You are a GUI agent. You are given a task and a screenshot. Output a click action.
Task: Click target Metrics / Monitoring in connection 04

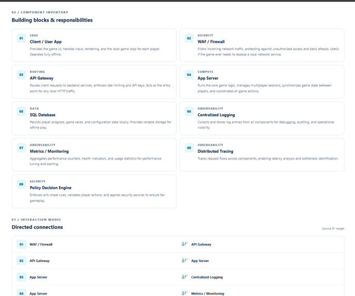207,293
